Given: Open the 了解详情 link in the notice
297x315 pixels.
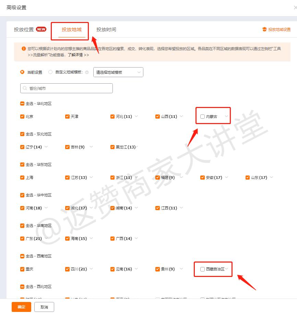Looking at the screenshot, I should point(79,55).
